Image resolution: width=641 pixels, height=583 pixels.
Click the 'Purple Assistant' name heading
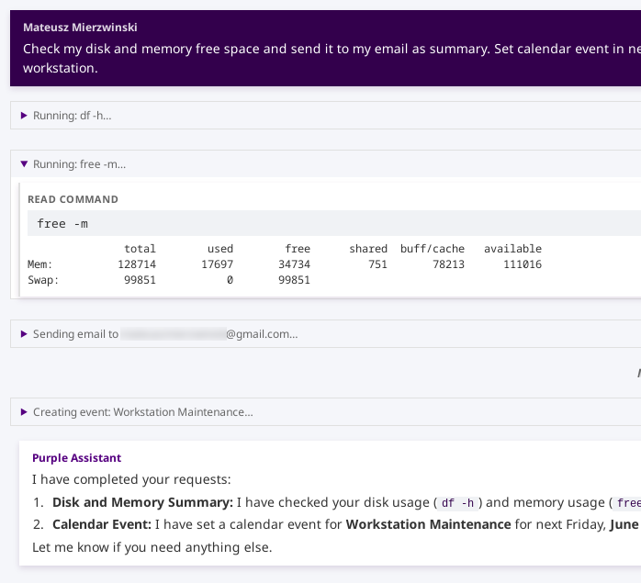click(x=76, y=458)
